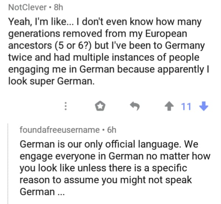Screen dimensions: 221x204
Task: Open the three-dot comment options menu
Action: (x=66, y=106)
